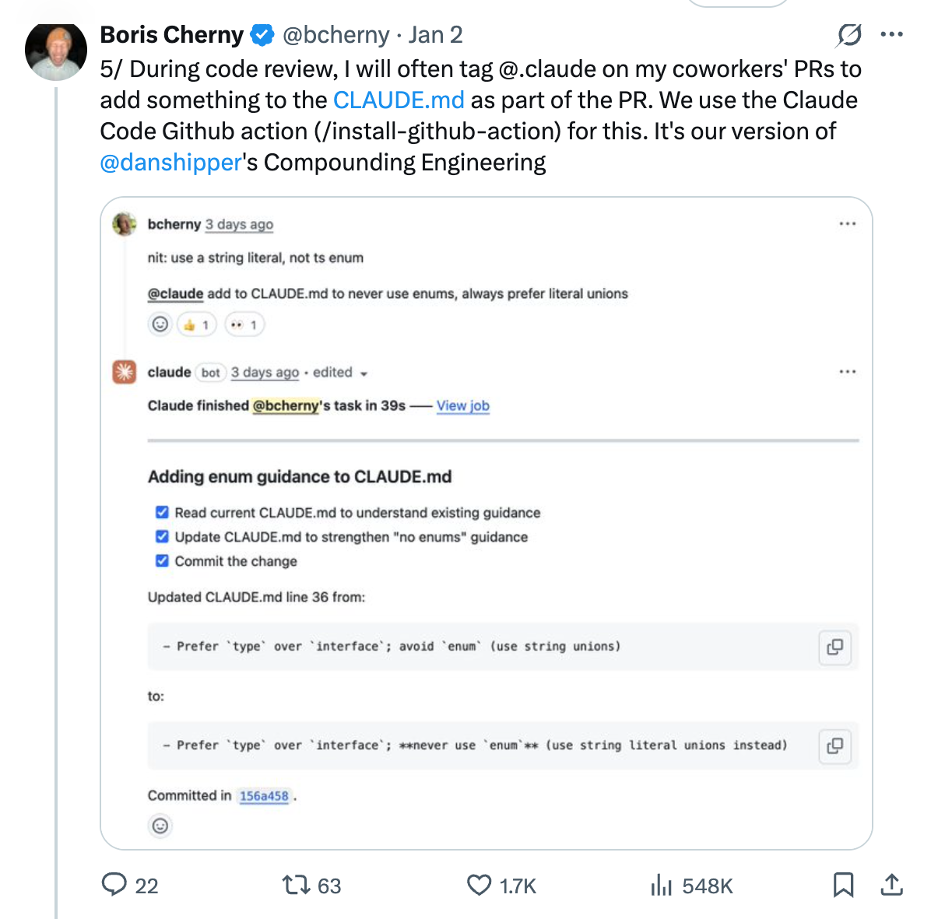Open Boris Cherny's profile avatar
Viewport: 931px width, 919px height.
click(56, 51)
